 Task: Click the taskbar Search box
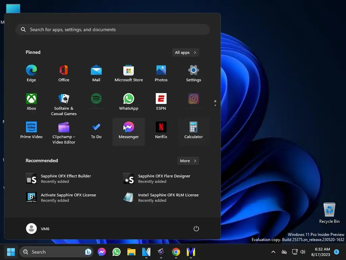(56, 252)
